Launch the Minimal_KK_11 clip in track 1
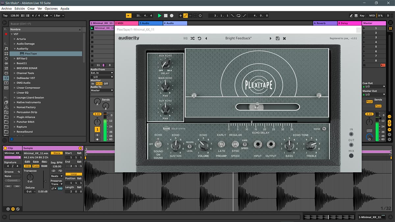The height and width of the screenshot is (222, 395). pyautogui.click(x=92, y=28)
